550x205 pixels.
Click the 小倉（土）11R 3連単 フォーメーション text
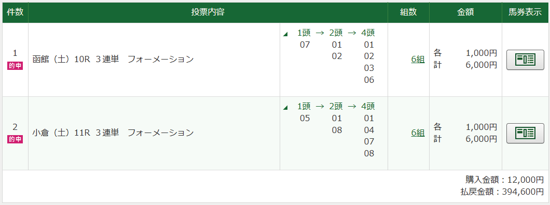pyautogui.click(x=113, y=133)
